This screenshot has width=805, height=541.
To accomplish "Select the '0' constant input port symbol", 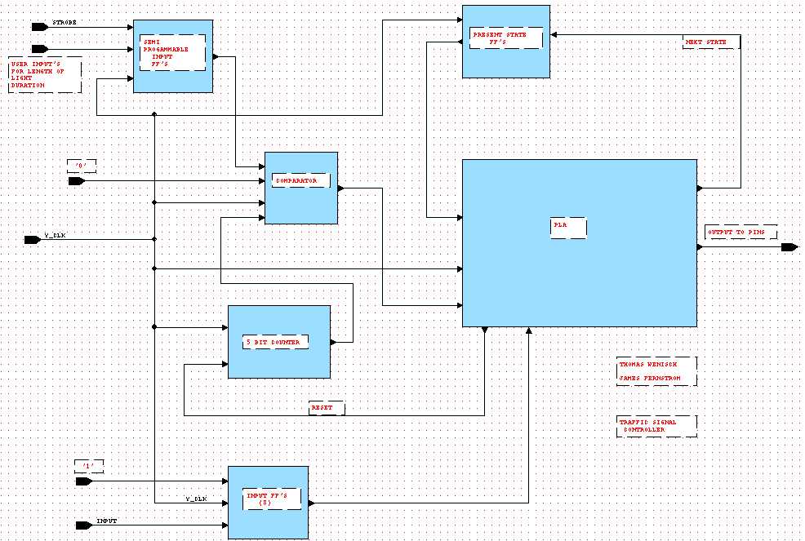I will pos(77,181).
